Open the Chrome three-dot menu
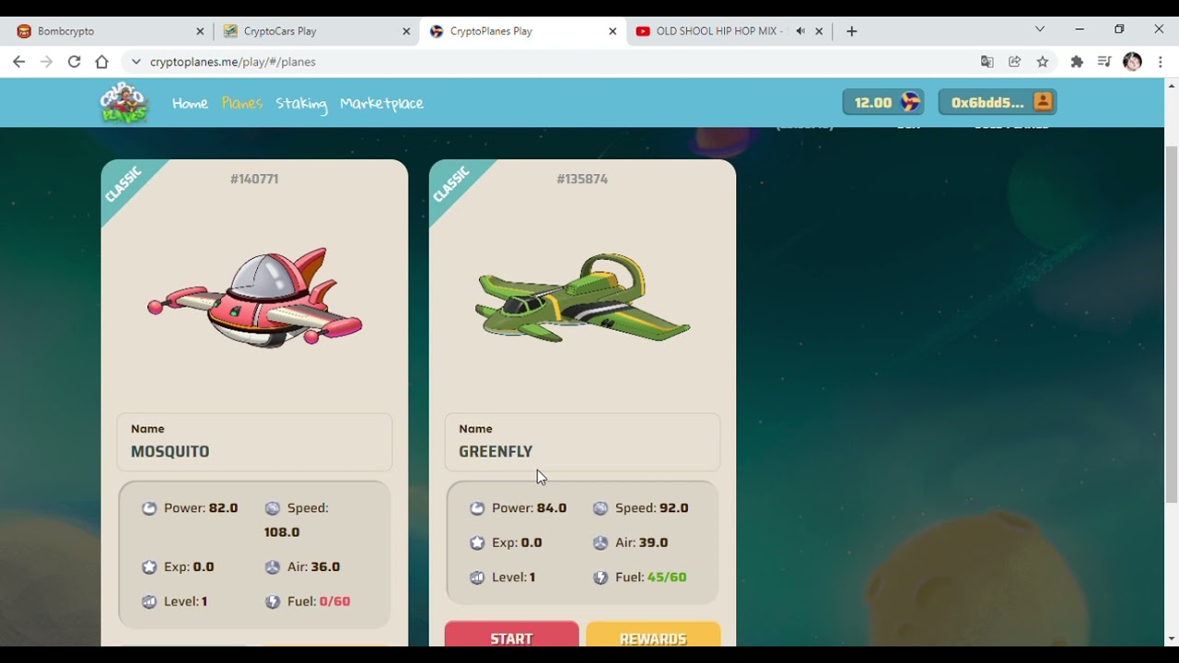Image resolution: width=1179 pixels, height=663 pixels. tap(1161, 62)
